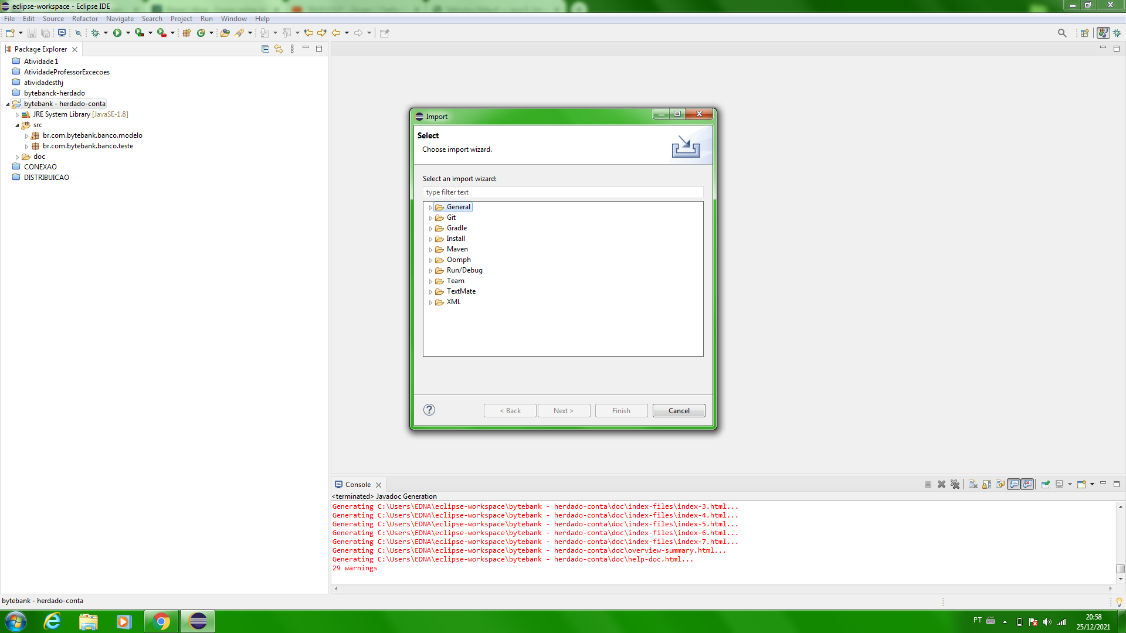
Task: Select the DISTRIBUICAO project
Action: (46, 178)
